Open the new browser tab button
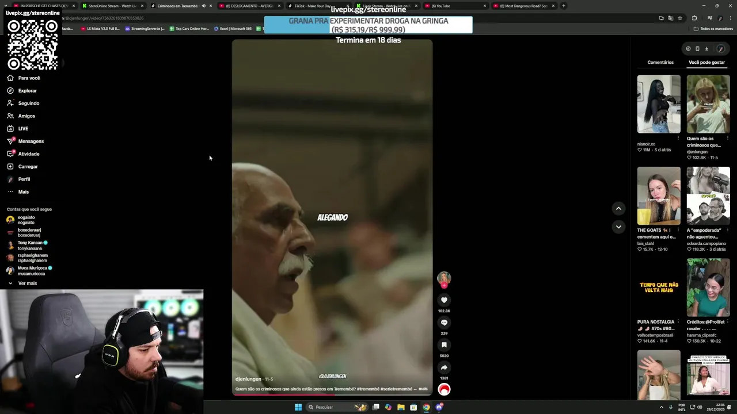 click(563, 6)
